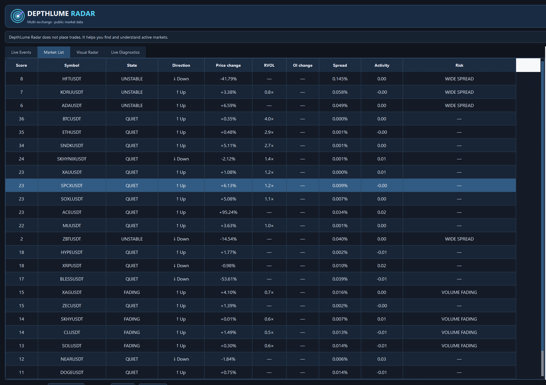
Task: Click the State column header
Action: (x=132, y=65)
